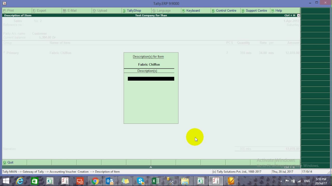Click the faded 'Primary' group text

click(12, 53)
